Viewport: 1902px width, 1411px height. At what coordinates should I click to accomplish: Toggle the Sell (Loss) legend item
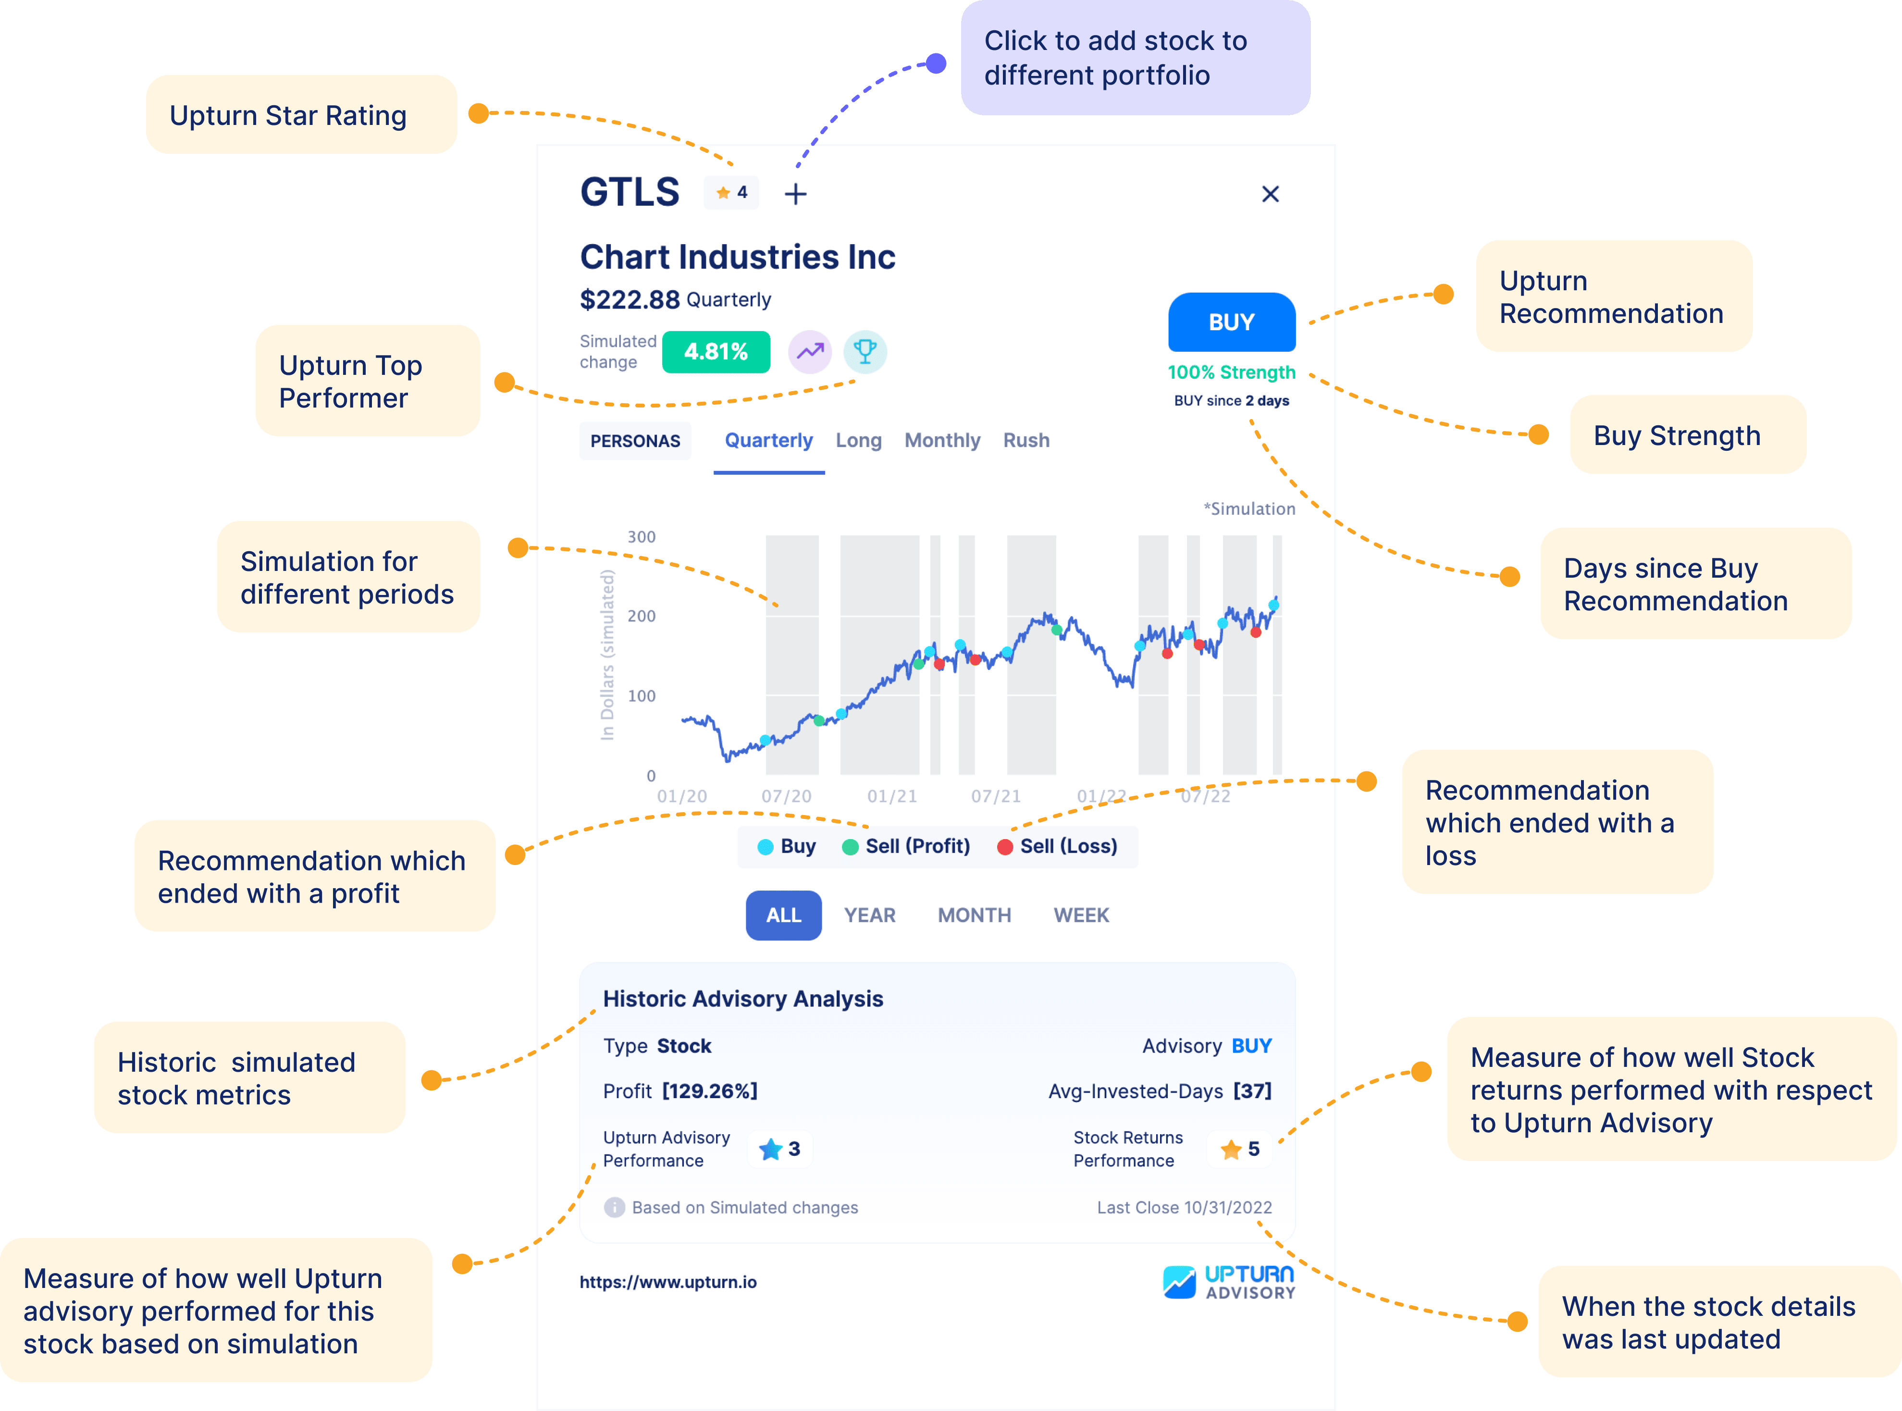point(1057,846)
